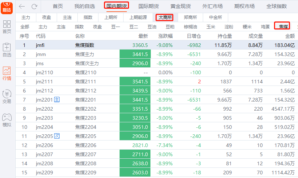Viewport: 298px width, 178px height.
Task: Open 模拟 gamepad icon in sidebar
Action: 7,120
